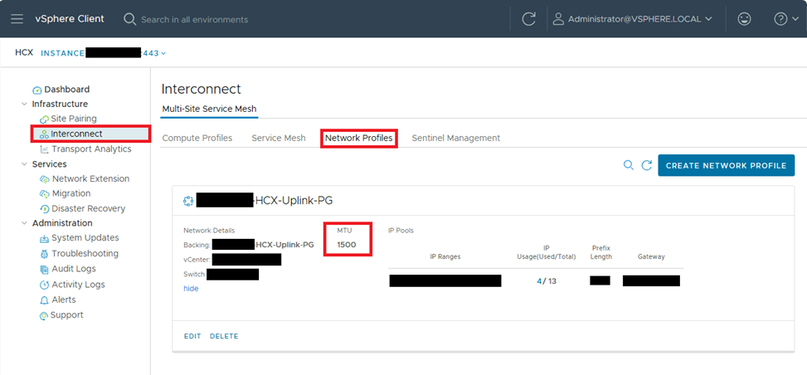Click the Audit Logs icon
The width and height of the screenshot is (807, 375).
[45, 269]
